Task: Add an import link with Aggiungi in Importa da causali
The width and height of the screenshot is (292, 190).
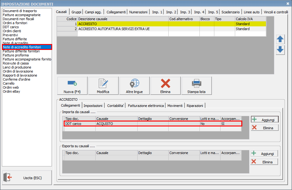Action: pyautogui.click(x=265, y=120)
